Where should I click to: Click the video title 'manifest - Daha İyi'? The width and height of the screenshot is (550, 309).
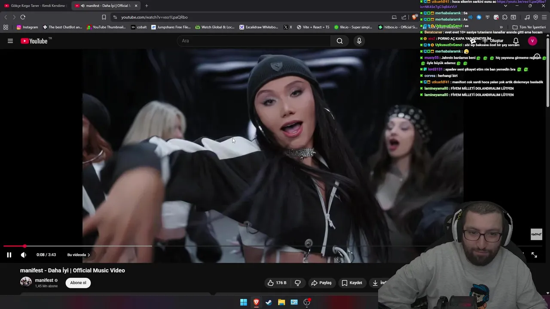click(x=73, y=270)
